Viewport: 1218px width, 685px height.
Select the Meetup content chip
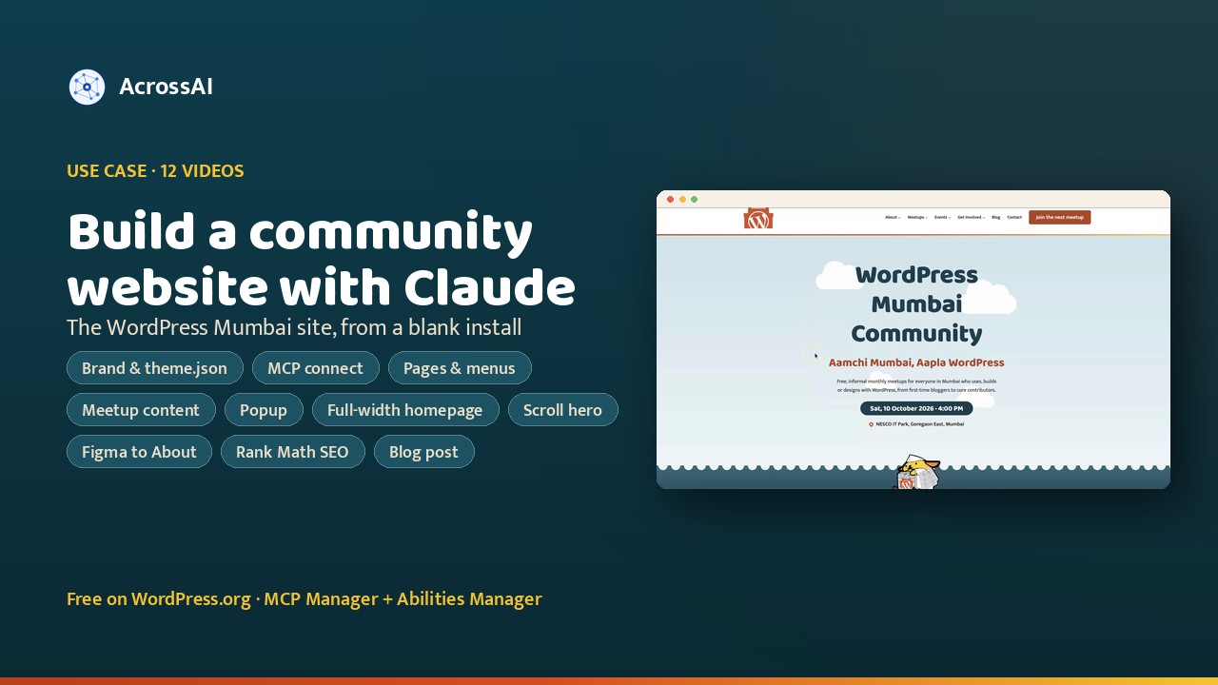click(141, 410)
